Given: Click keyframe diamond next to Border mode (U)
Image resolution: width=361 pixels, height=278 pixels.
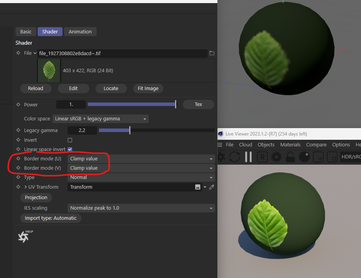Looking at the screenshot, I should click(18, 158).
